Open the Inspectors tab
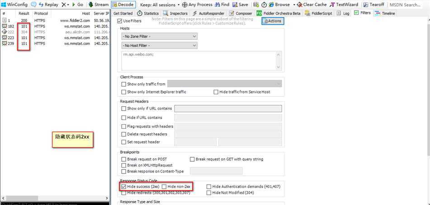The image size is (430, 205). [175, 13]
